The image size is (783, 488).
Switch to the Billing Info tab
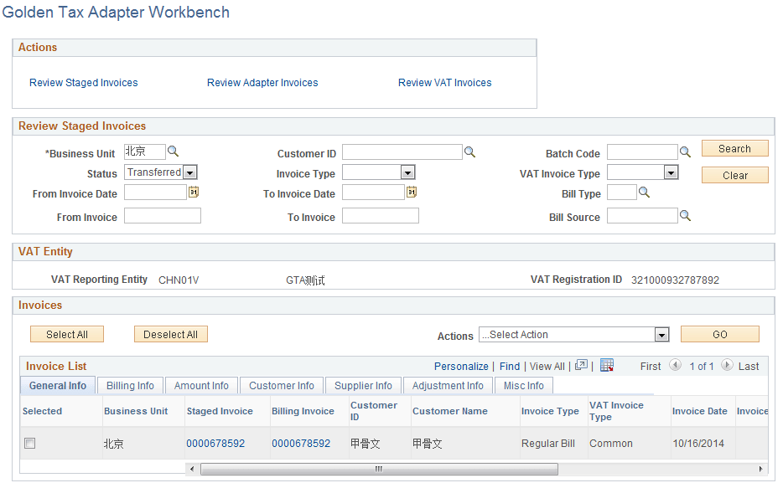pyautogui.click(x=130, y=385)
